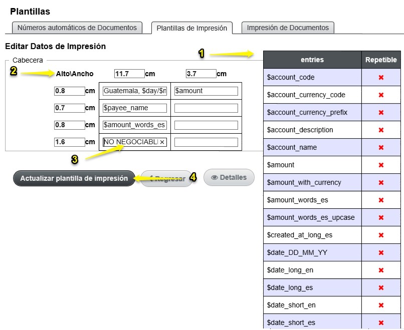404x330 pixels.
Task: Click red X icon for $date_long_es row
Action: (381, 287)
